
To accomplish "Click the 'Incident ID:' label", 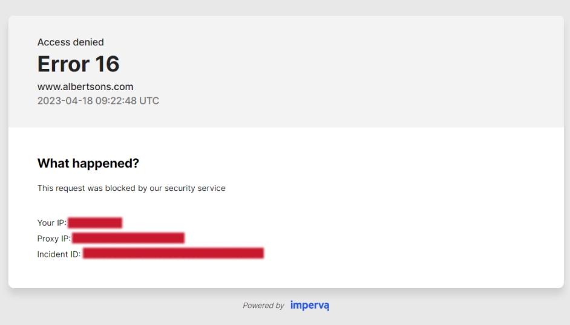I will [x=59, y=254].
